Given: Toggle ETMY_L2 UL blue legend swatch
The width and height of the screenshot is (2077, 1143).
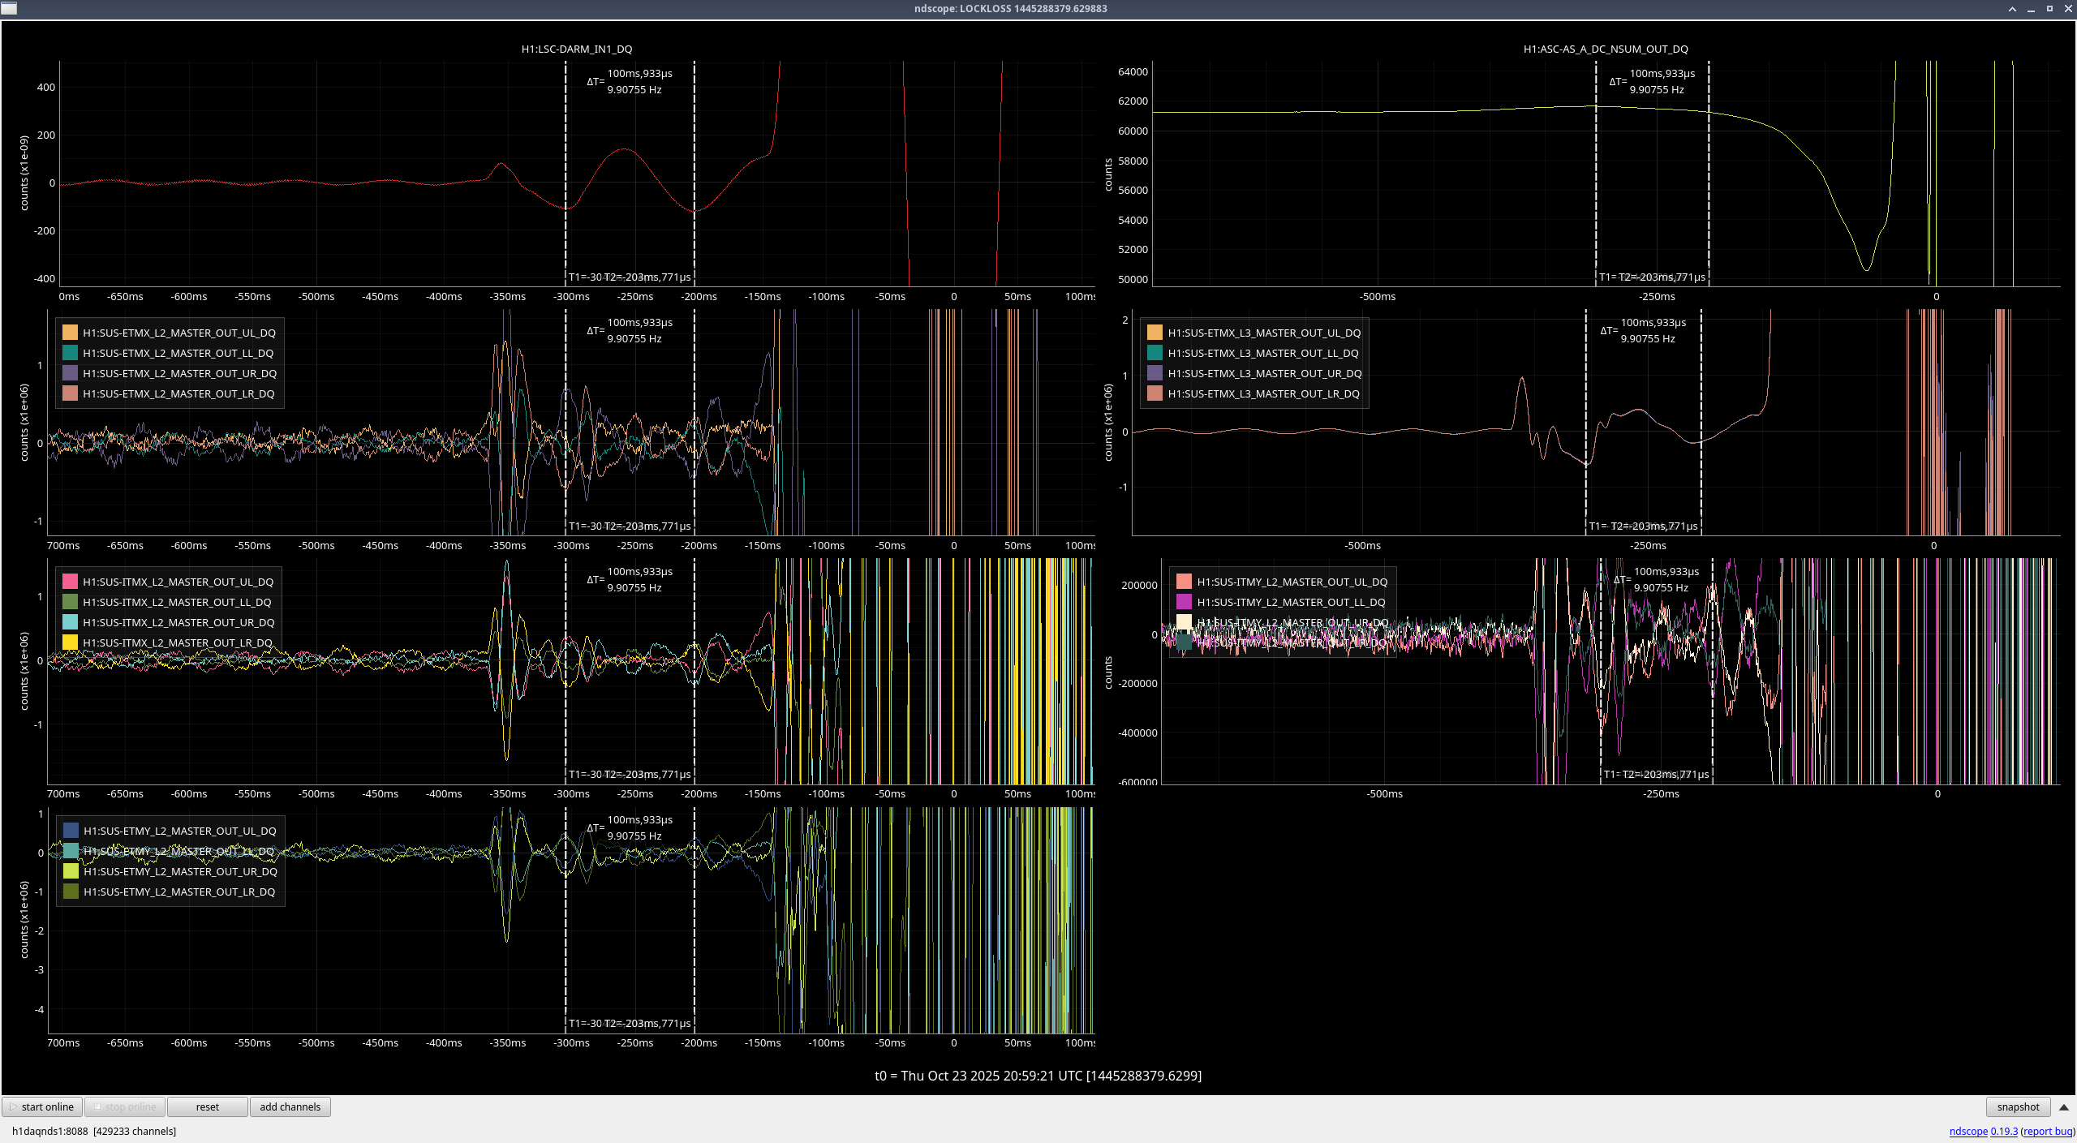Looking at the screenshot, I should (x=71, y=831).
